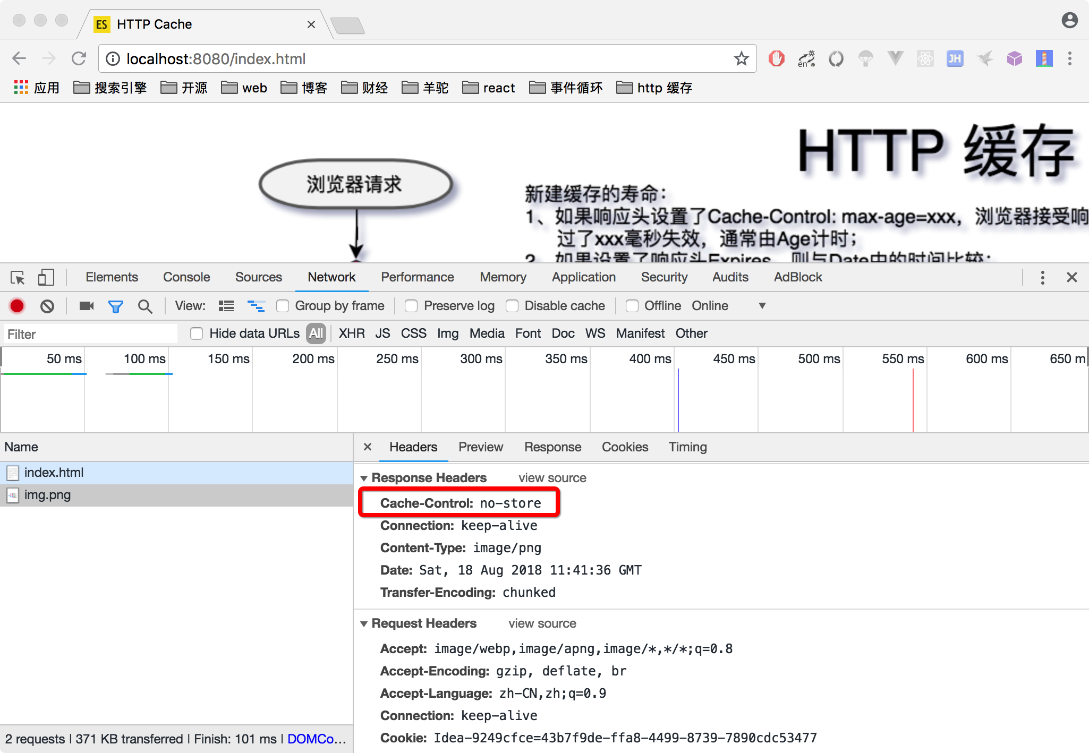Select the inspect element cursor icon
1089x753 pixels.
tap(18, 277)
